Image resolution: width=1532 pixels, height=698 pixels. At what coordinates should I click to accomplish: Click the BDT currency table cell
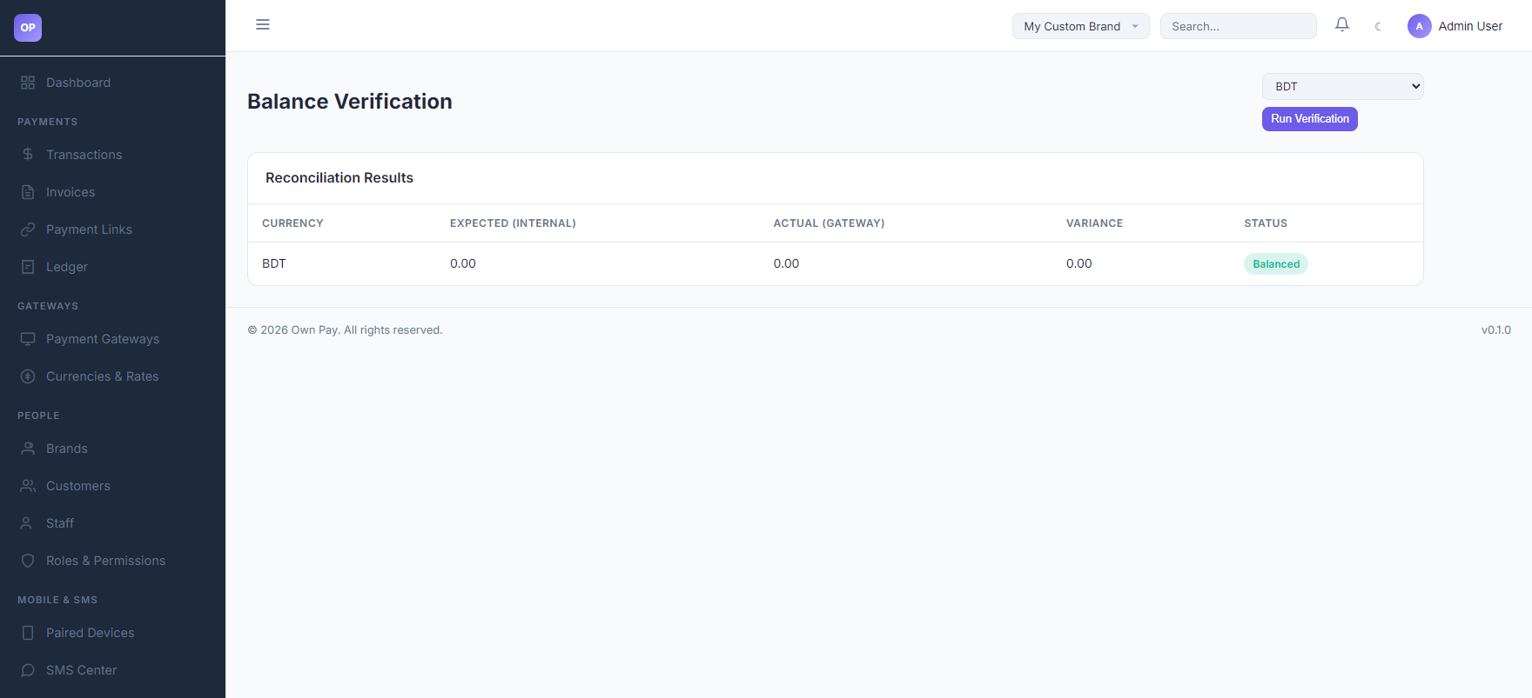(274, 263)
